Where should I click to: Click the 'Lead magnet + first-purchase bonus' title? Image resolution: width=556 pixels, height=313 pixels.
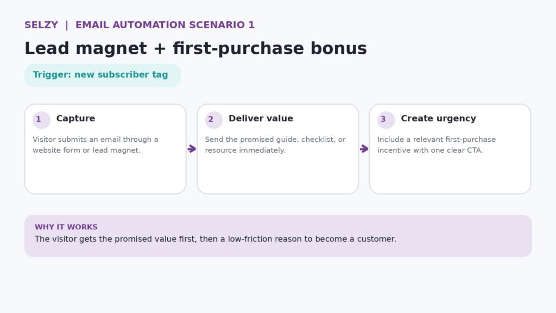coord(195,48)
